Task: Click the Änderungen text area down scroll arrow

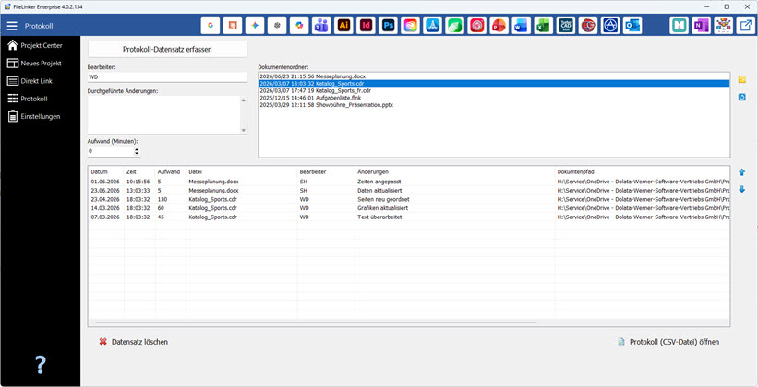Action: [x=244, y=130]
